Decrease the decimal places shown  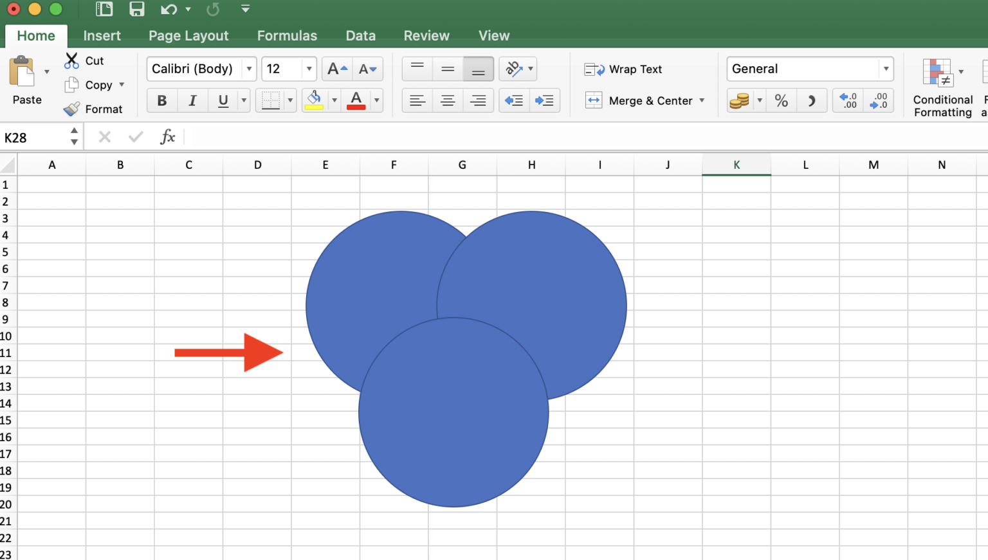click(x=879, y=100)
